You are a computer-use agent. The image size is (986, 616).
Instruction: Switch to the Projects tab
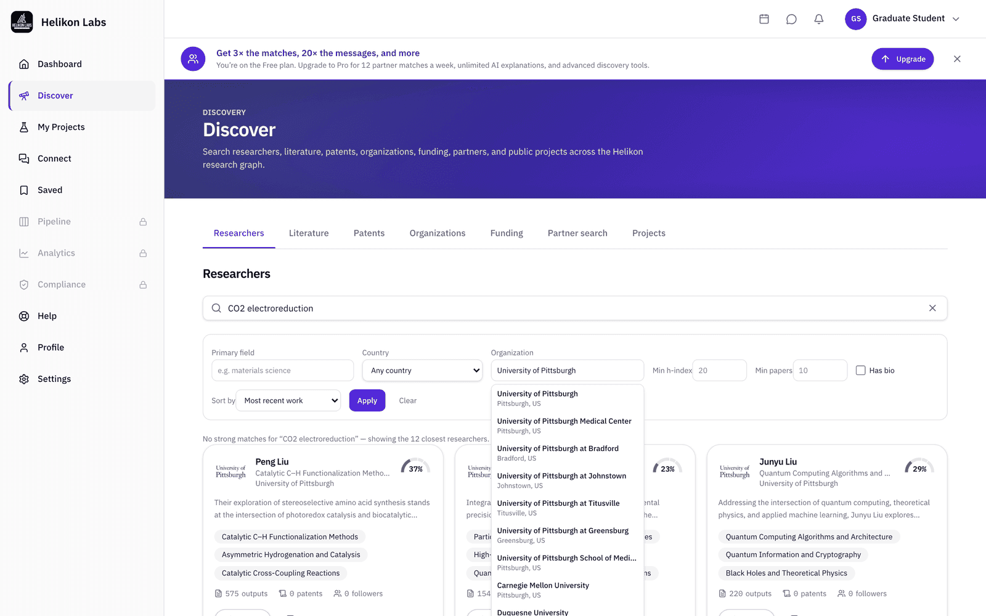[x=649, y=233]
